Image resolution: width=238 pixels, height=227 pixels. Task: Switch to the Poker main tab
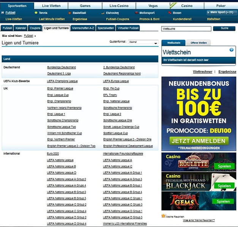(221, 6)
